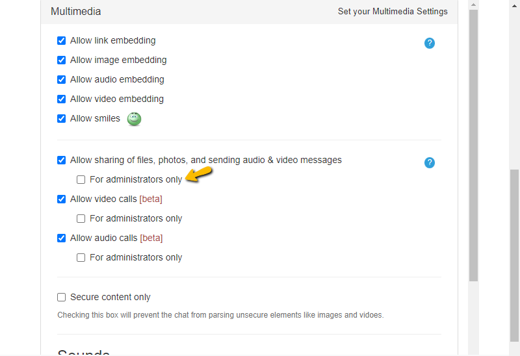Image resolution: width=520 pixels, height=356 pixels.
Task: Toggle Allow video embedding checkbox
Action: coord(62,99)
